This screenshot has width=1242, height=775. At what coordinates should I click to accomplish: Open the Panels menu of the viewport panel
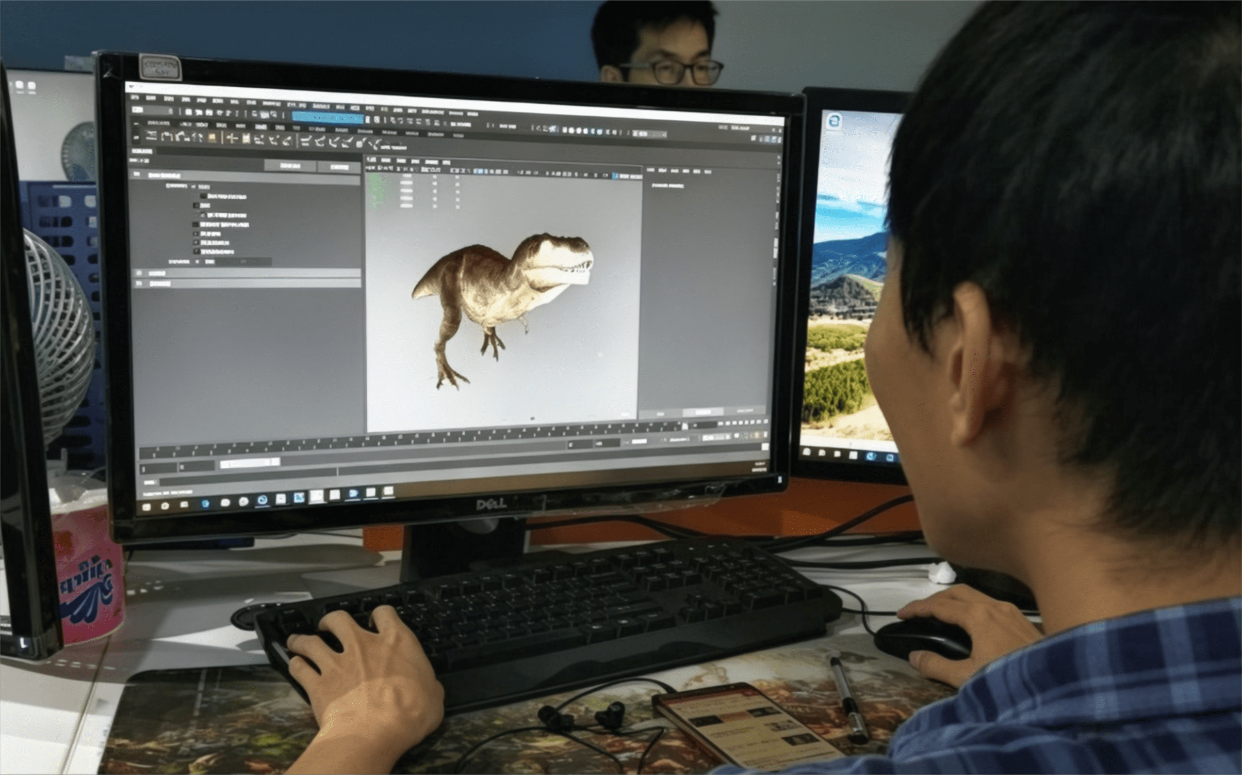(x=446, y=163)
